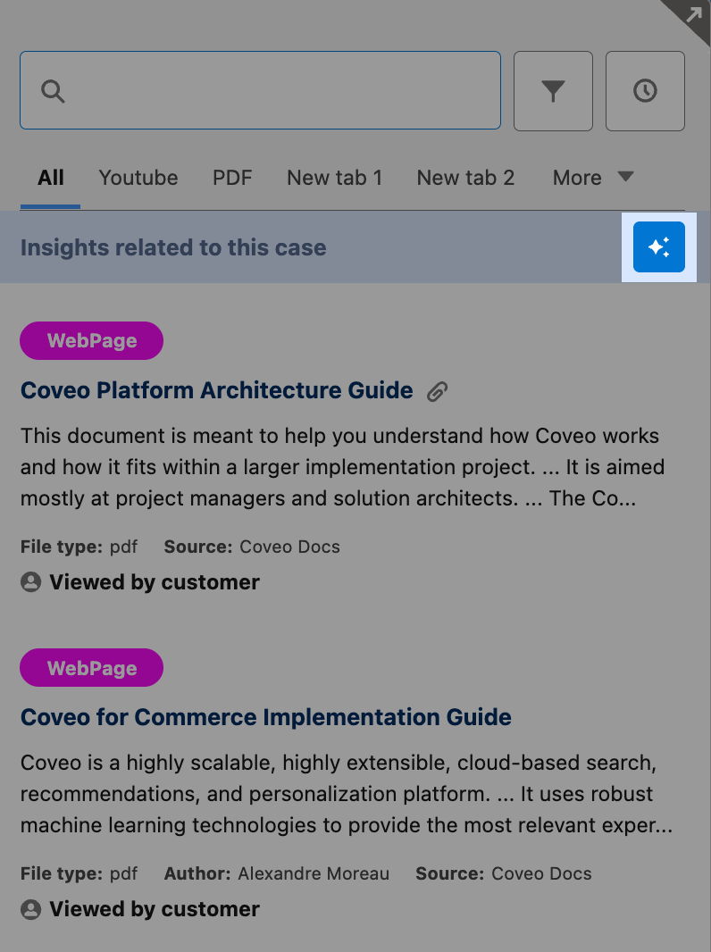Screen dimensions: 711x952
Task: Open New tab 1
Action: (x=335, y=178)
